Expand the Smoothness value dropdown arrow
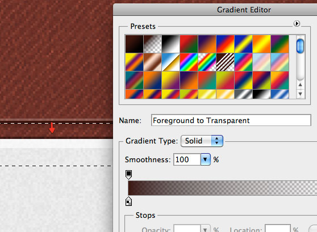317x232 pixels. coord(206,159)
